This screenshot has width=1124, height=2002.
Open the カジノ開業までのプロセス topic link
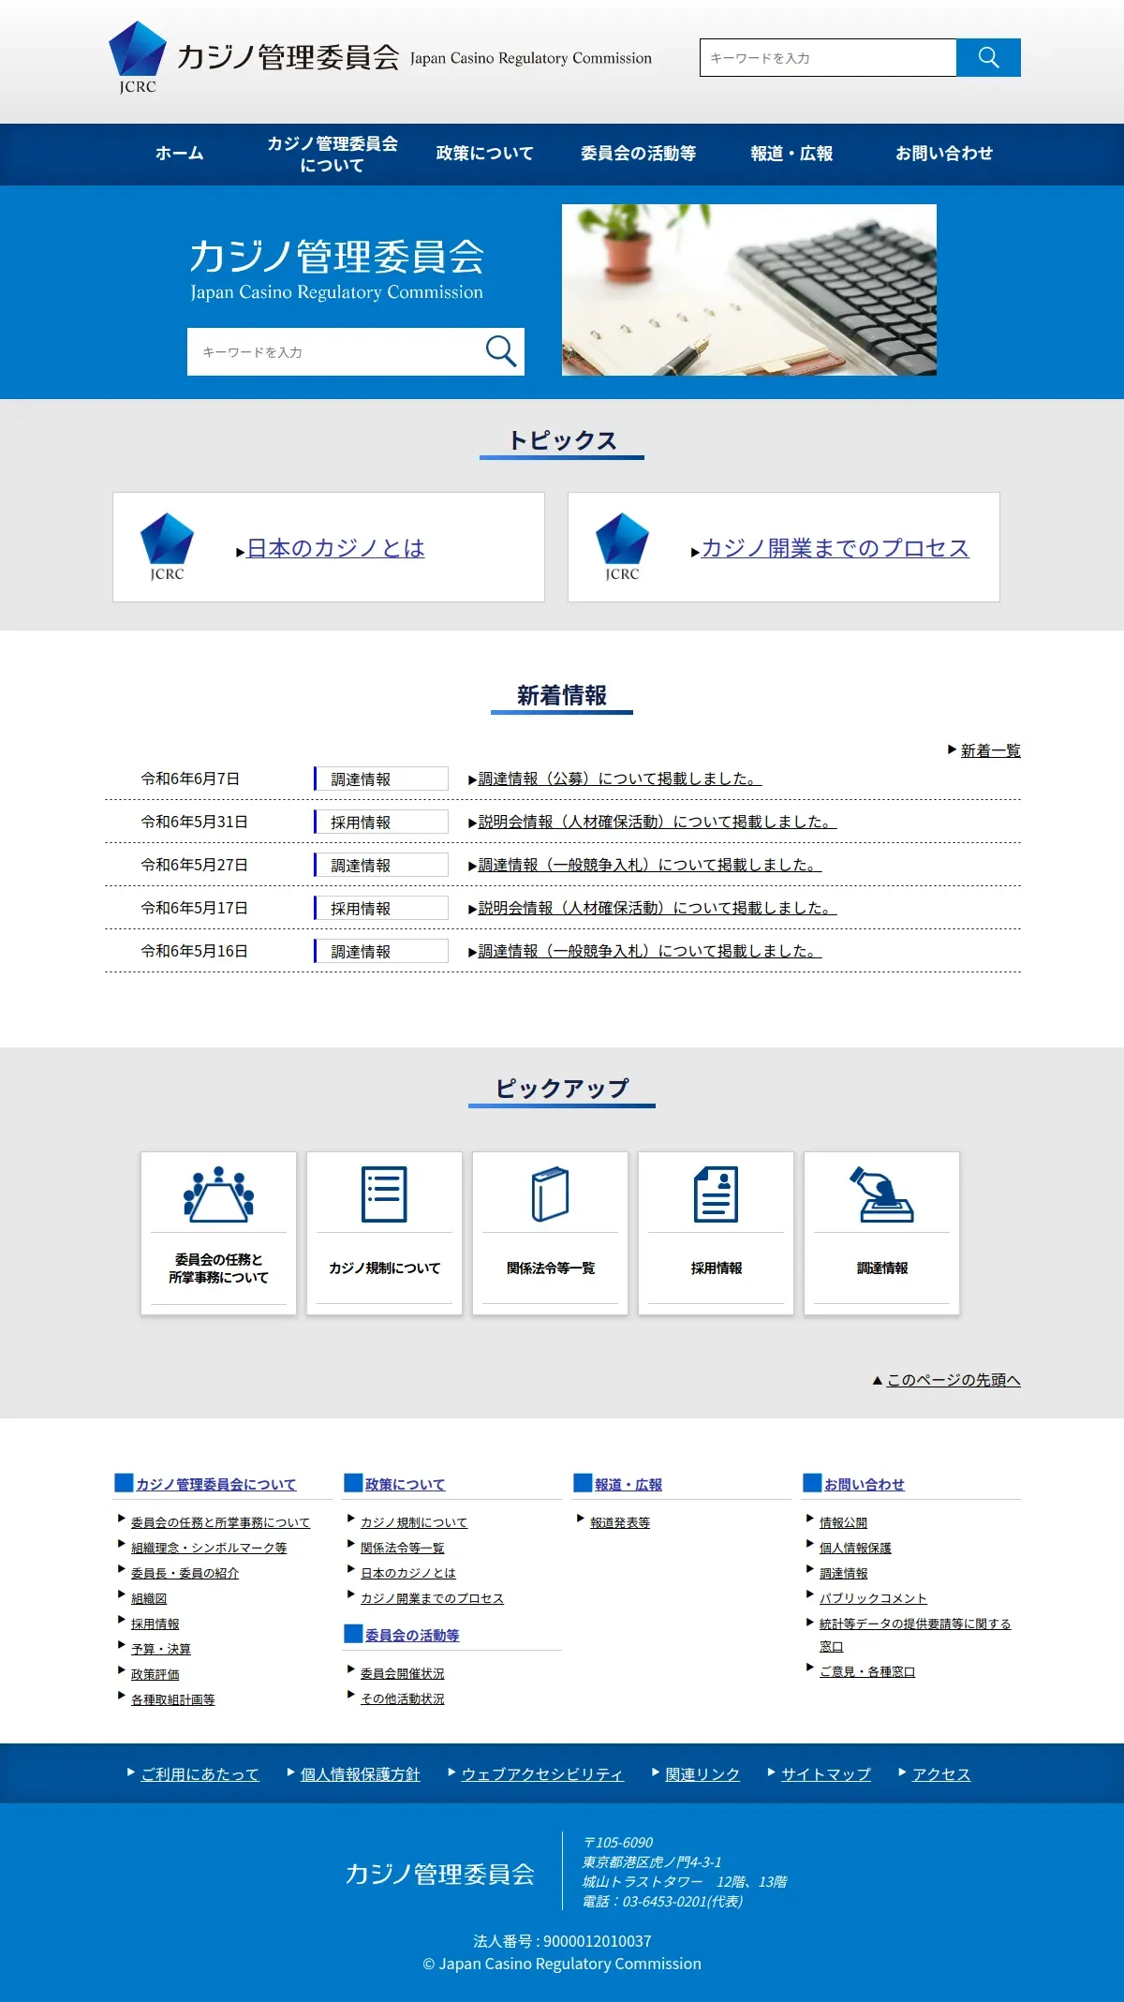pos(836,548)
